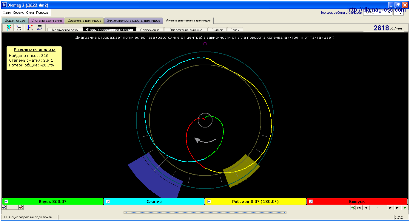Click the 2618 об./мин. RPM readout

click(388, 28)
